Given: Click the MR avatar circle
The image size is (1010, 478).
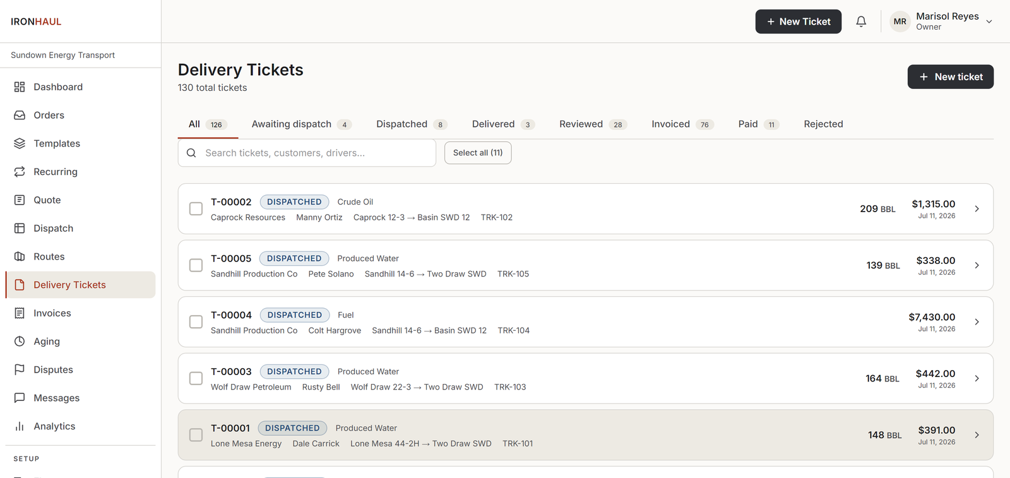Looking at the screenshot, I should [900, 21].
